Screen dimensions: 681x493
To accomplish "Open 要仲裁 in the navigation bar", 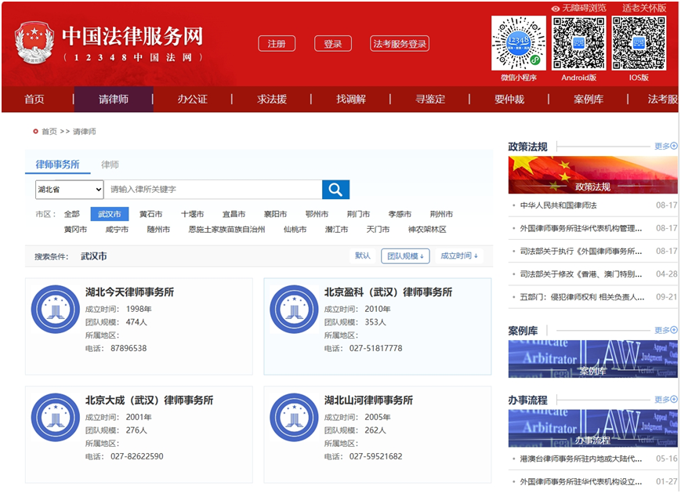I will pyautogui.click(x=509, y=99).
